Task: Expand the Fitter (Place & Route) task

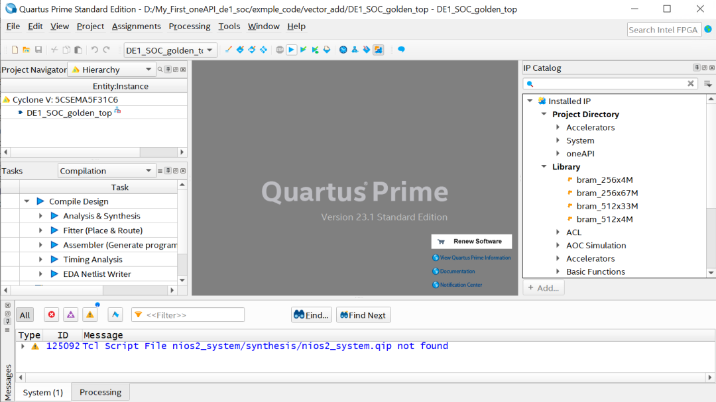Action: (x=40, y=230)
